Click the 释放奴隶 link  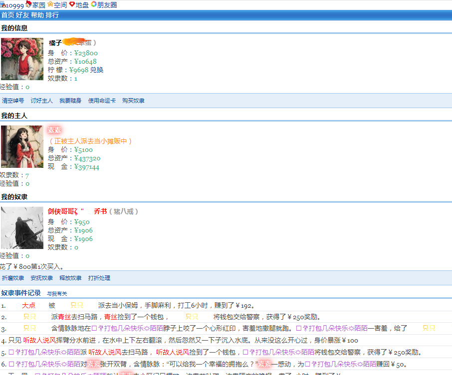(x=70, y=278)
